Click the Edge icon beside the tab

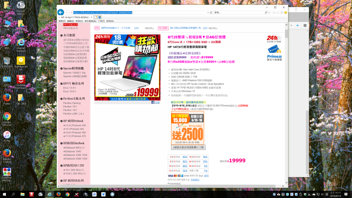(100, 17)
